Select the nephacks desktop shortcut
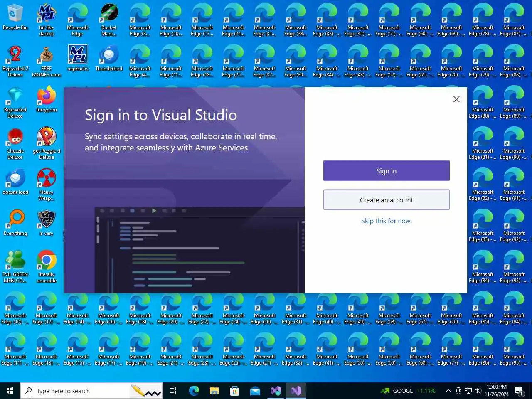532x399 pixels. point(78,58)
